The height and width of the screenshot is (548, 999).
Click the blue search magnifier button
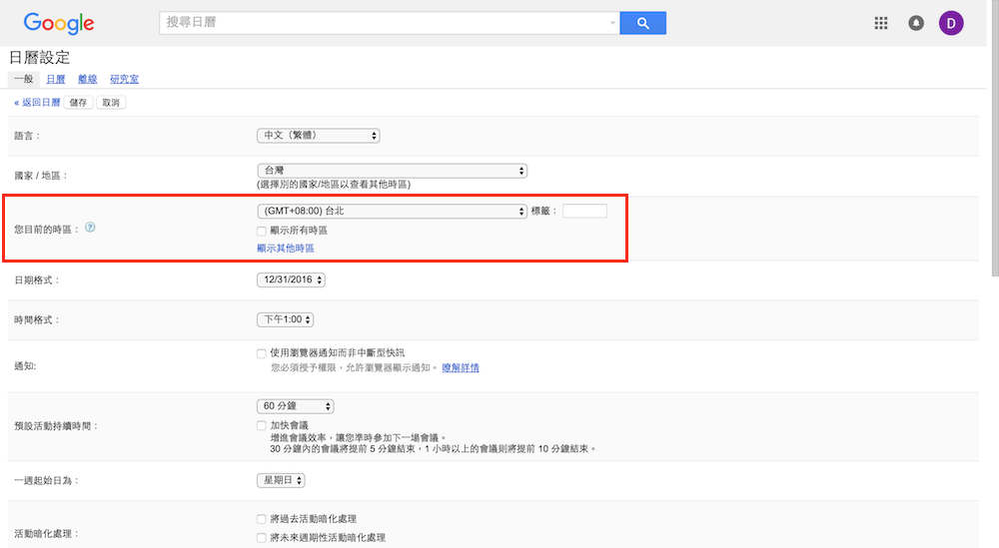(x=642, y=23)
